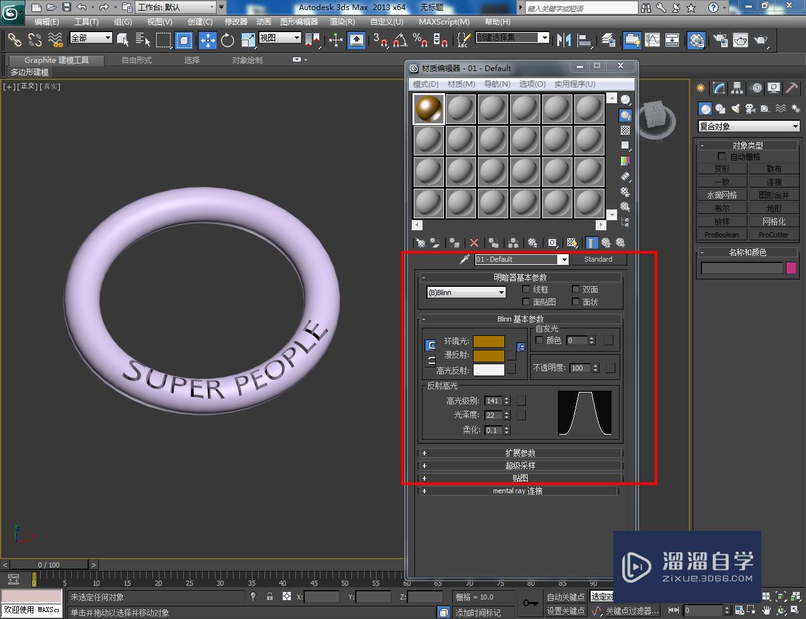Viewport: 806px width, 619px height.
Task: Select the Move tool in main toolbar
Action: tap(208, 40)
